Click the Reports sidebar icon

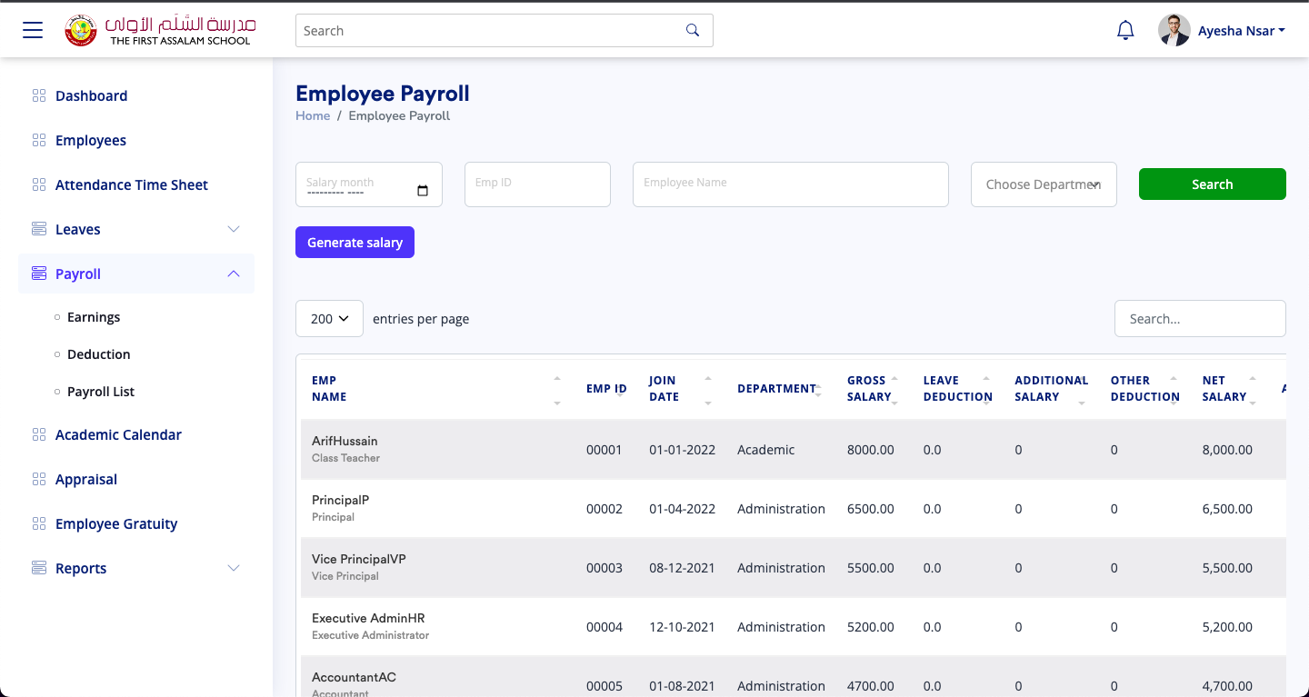(x=39, y=567)
